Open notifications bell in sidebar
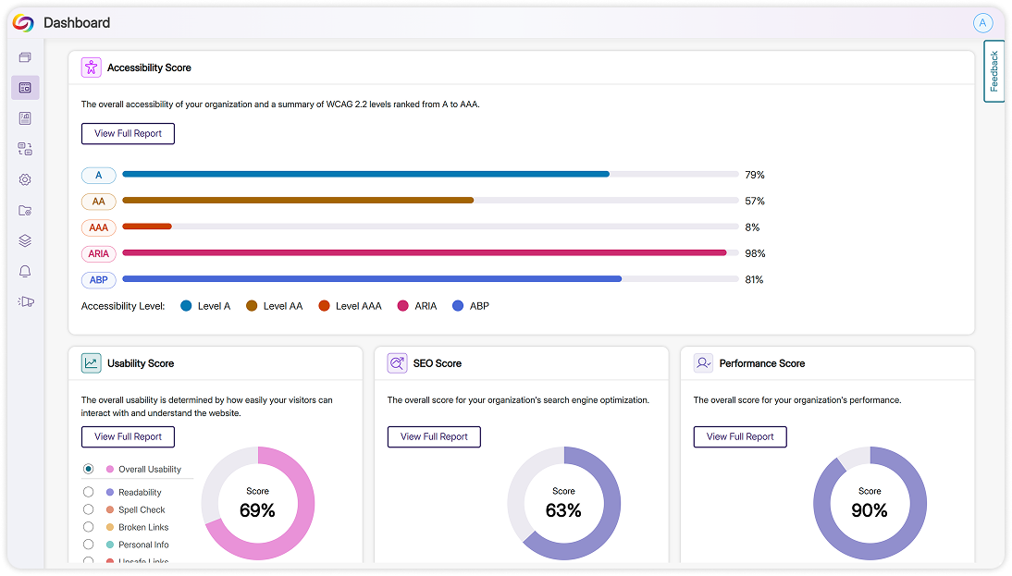The width and height of the screenshot is (1012, 576). tap(25, 271)
